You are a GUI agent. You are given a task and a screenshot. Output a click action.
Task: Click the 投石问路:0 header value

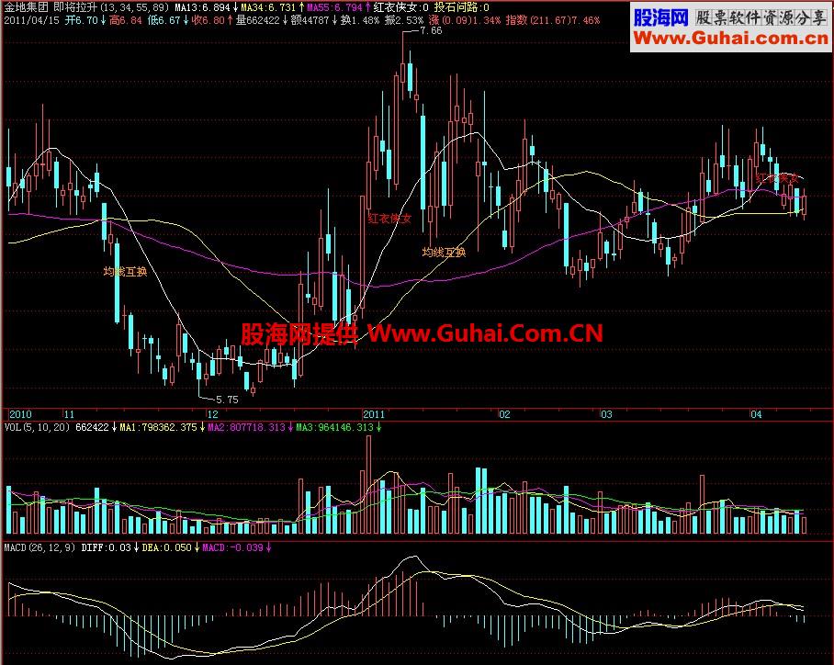click(461, 7)
